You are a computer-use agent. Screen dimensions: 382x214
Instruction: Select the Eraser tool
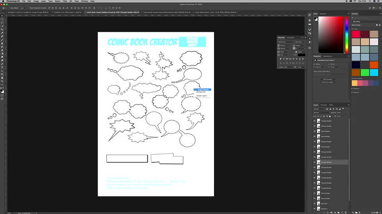2,50
